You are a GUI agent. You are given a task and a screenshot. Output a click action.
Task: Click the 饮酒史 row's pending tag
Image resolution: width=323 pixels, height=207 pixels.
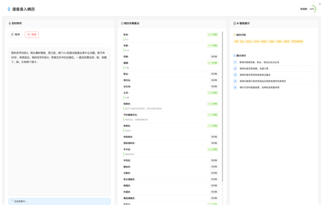tap(214, 192)
